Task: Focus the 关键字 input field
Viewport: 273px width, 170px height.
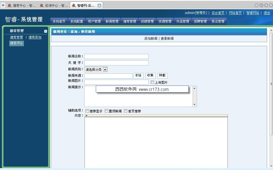Action: point(116,63)
